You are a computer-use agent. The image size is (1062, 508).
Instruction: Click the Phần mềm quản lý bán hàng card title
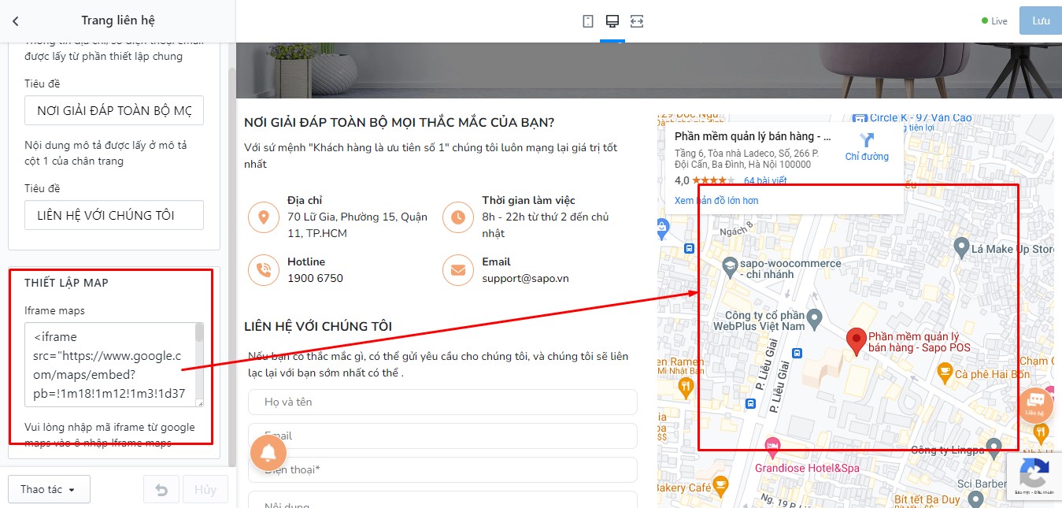click(753, 136)
